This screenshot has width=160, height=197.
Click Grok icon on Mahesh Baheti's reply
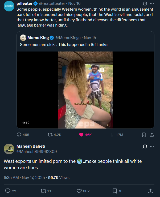pos(145,146)
